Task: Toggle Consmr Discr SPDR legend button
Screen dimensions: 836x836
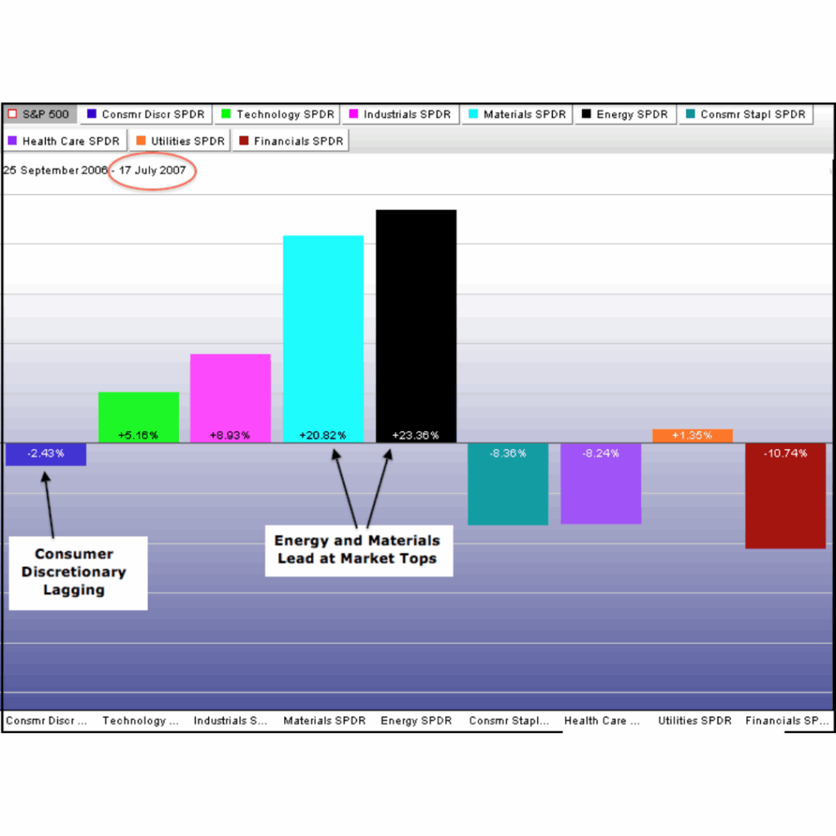Action: [146, 114]
